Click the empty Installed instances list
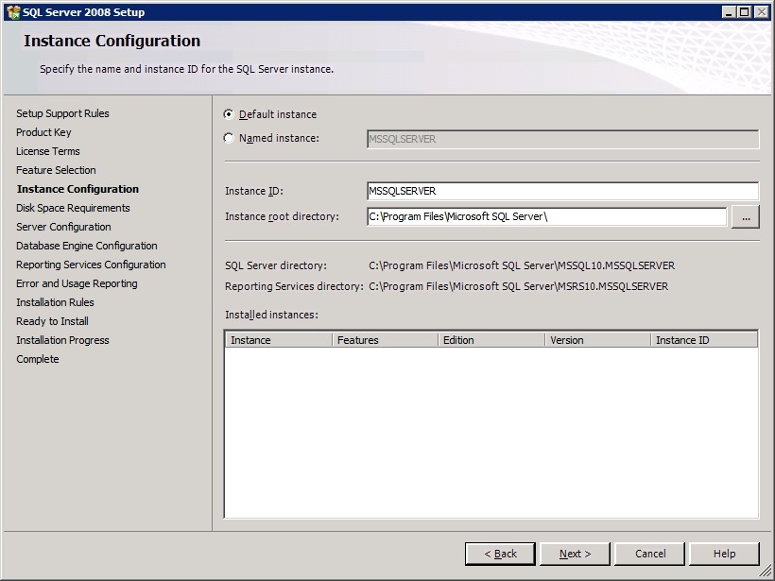Screen dimensions: 775x581 491,433
